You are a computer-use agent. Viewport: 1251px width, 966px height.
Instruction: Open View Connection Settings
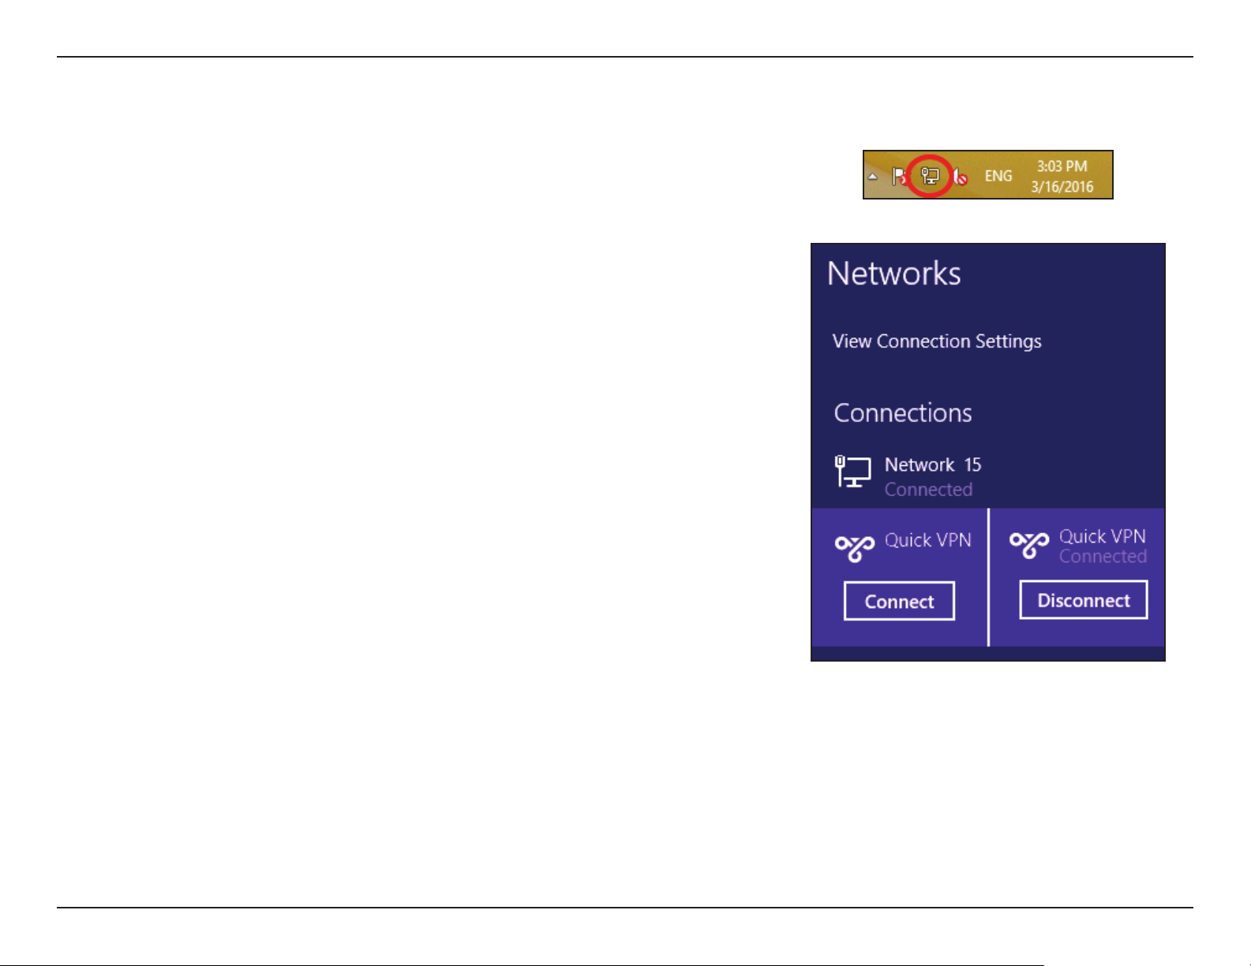click(937, 341)
